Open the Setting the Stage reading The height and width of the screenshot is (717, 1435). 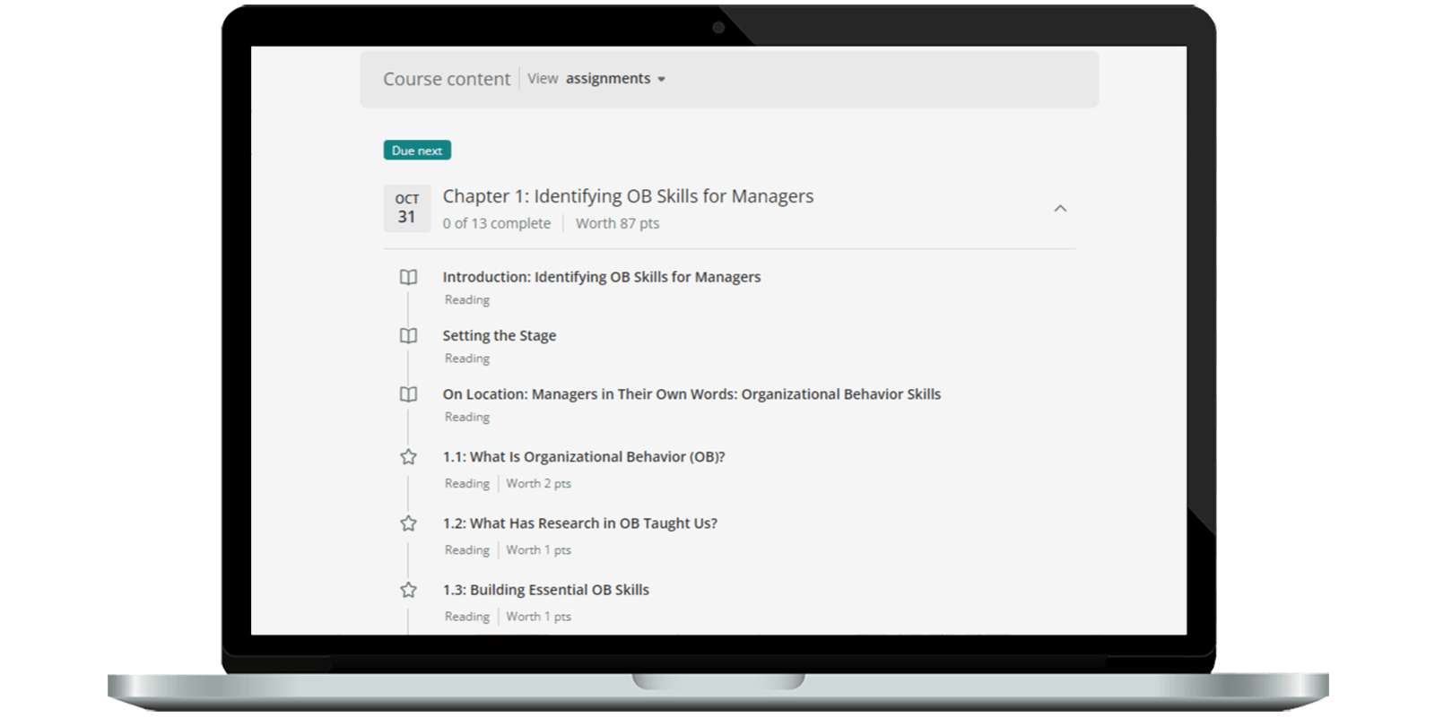[499, 335]
